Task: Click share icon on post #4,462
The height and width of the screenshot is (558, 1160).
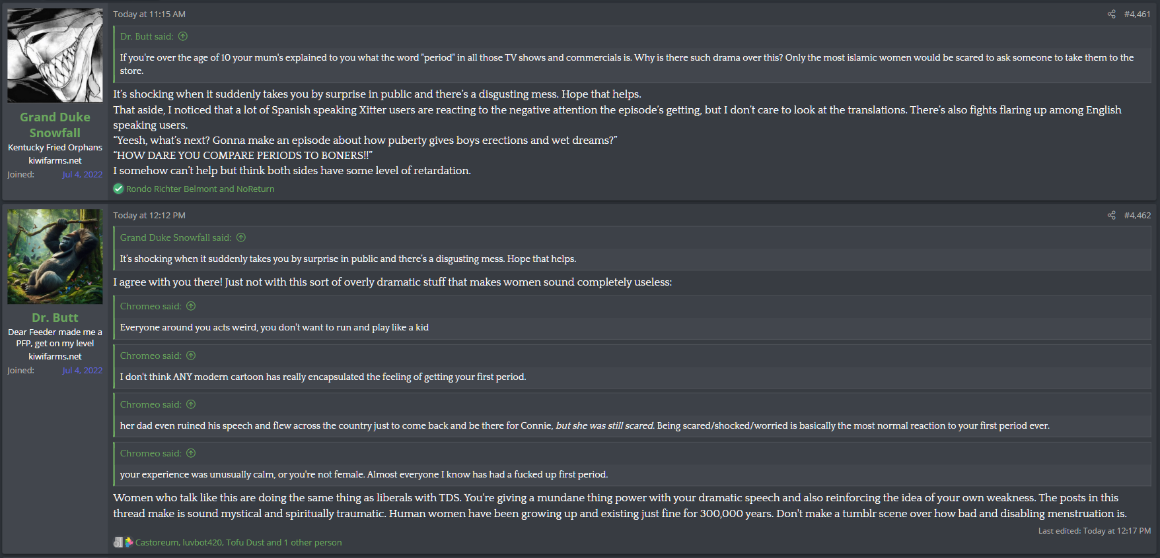Action: click(x=1112, y=215)
